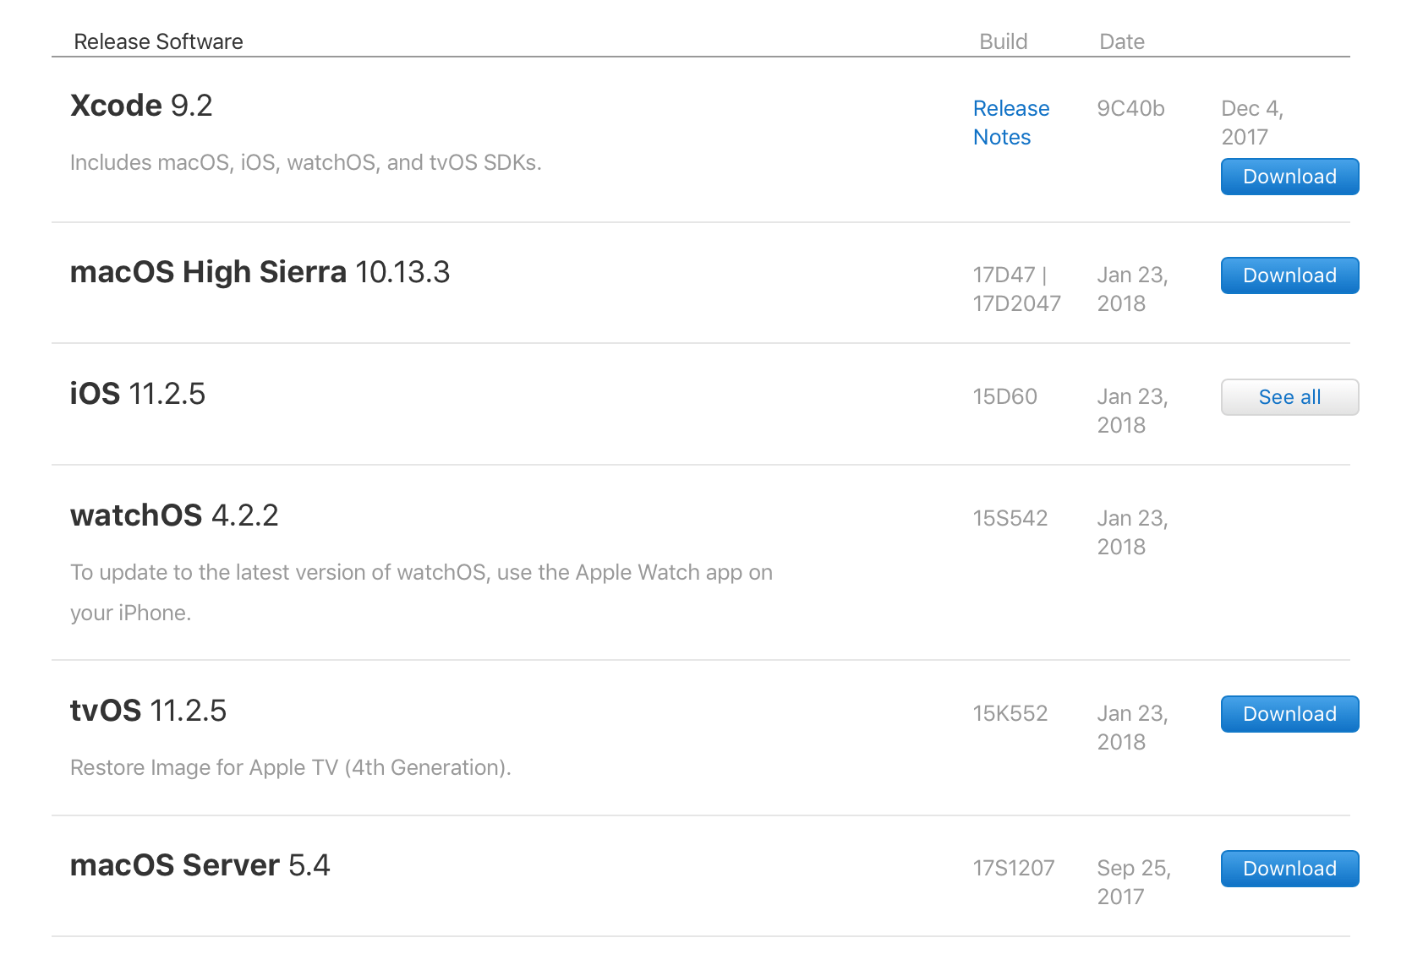Screen dimensions: 1412x965
Task: Download macOS High Sierra 10.13.3
Action: click(x=1289, y=275)
